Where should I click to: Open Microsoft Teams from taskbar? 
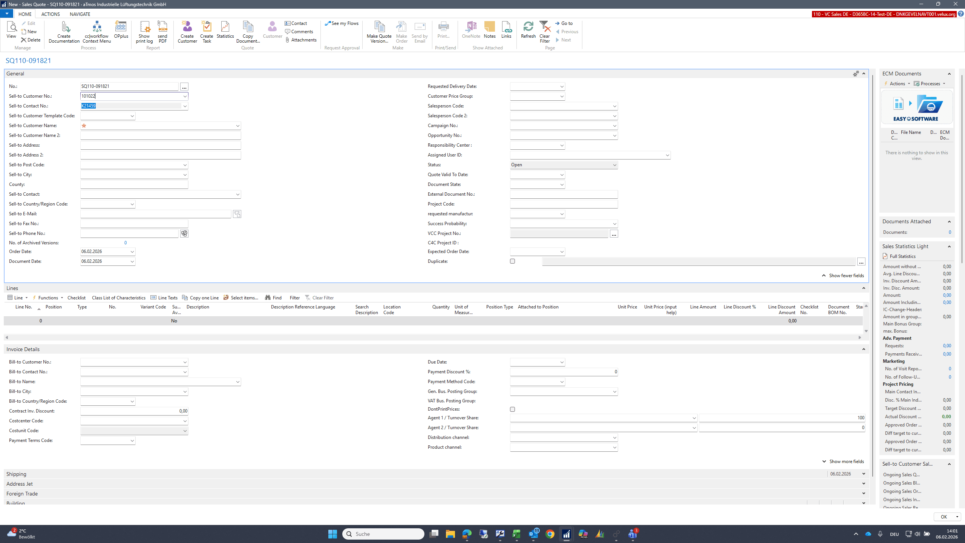[x=633, y=534]
